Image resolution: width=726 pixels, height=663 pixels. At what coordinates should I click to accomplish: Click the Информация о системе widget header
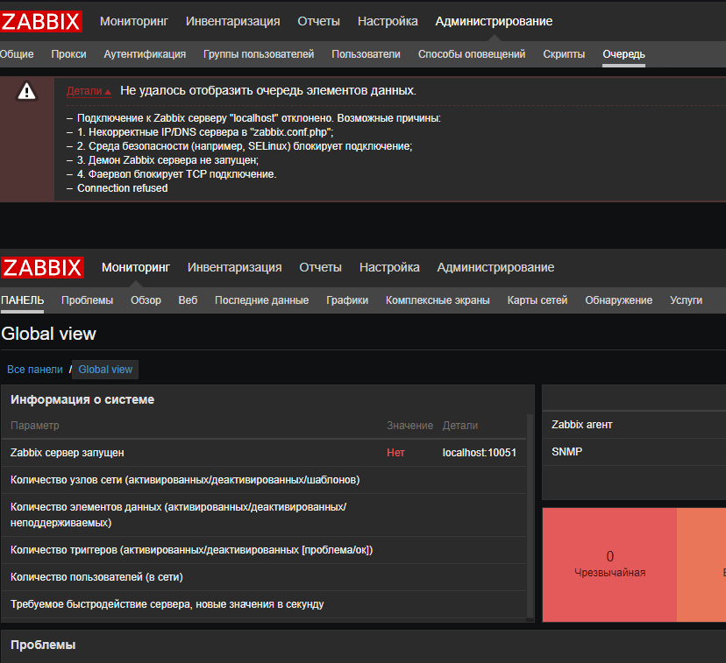coord(82,399)
